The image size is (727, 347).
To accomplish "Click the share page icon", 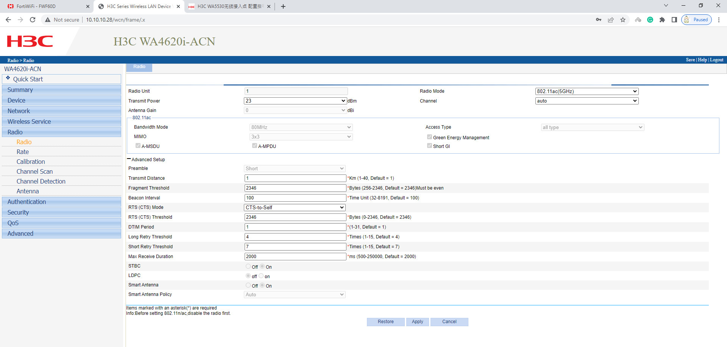I will pyautogui.click(x=611, y=20).
